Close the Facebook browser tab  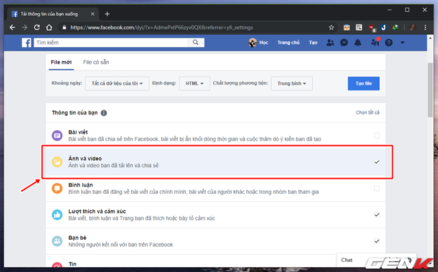click(x=92, y=14)
